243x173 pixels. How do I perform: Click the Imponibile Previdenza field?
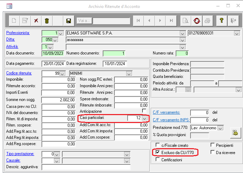[x=207, y=64]
